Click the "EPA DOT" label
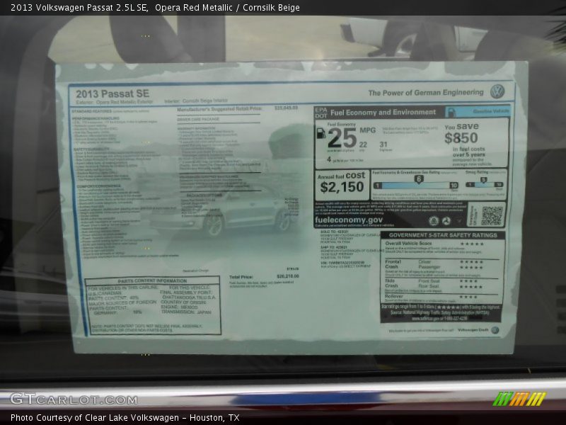This screenshot has height=425, width=566. [x=321, y=113]
